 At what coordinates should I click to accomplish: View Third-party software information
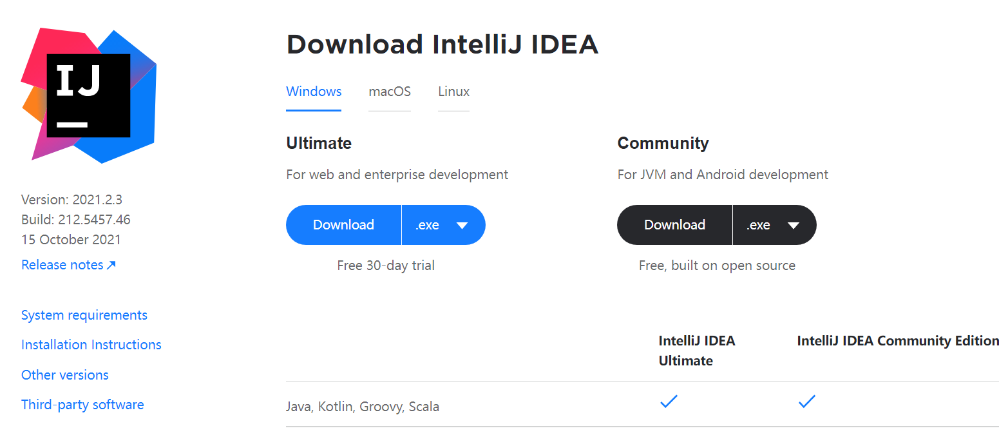coord(82,404)
